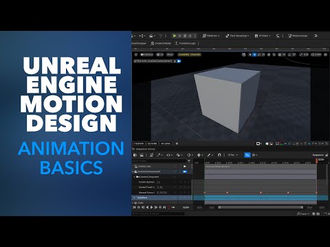Click the color wheel icon in the viewport bottom bar
330x247 pixels.
(x=267, y=143)
